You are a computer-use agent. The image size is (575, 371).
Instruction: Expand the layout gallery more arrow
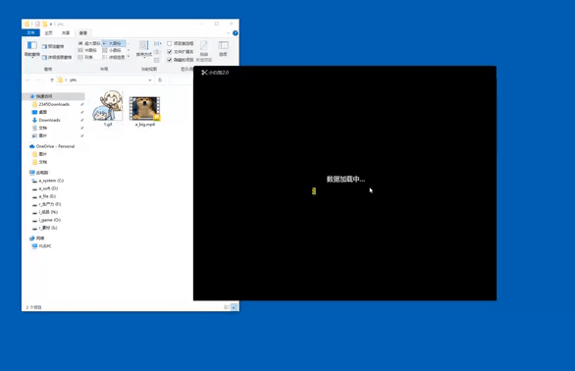(129, 57)
